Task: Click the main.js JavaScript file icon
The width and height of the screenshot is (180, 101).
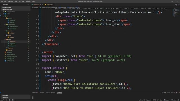Action: (7, 50)
